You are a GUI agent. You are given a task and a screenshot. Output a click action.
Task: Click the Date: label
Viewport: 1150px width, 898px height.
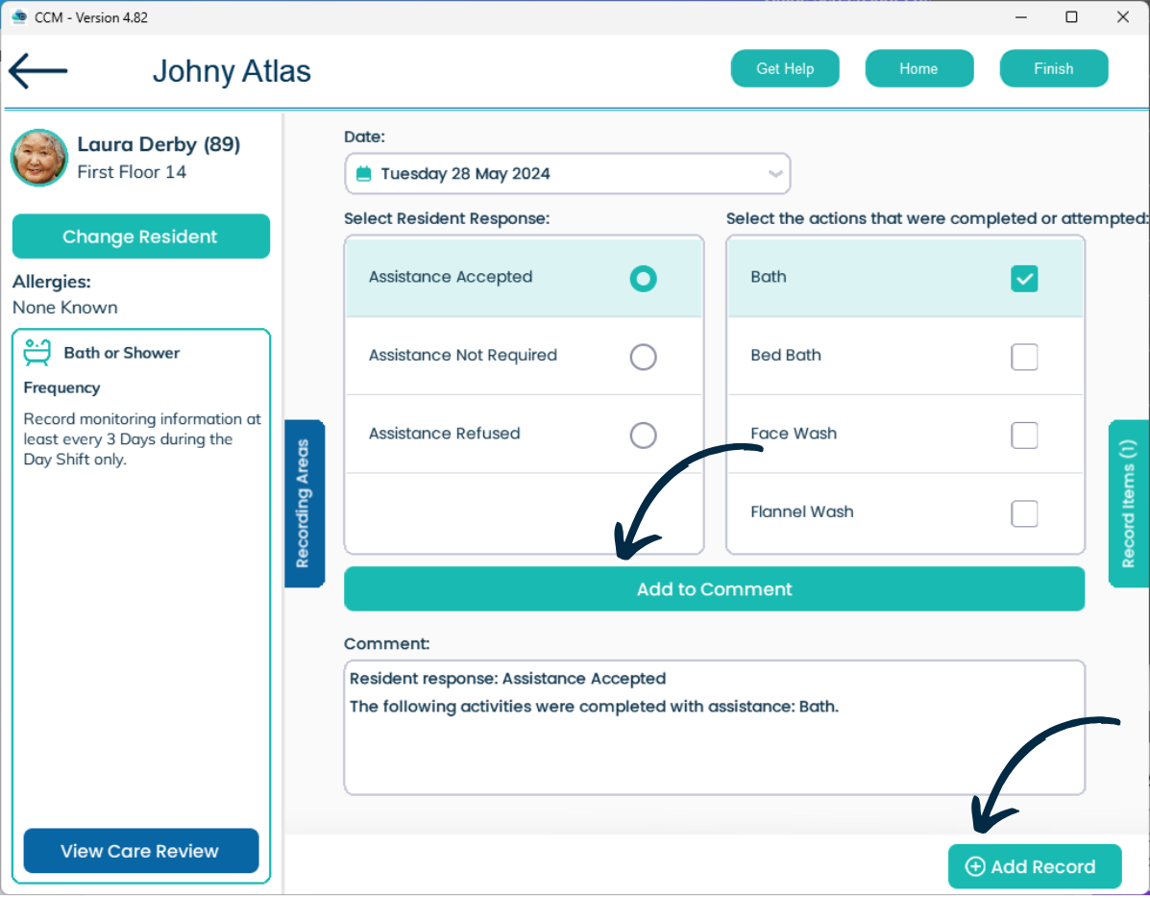pyautogui.click(x=364, y=137)
